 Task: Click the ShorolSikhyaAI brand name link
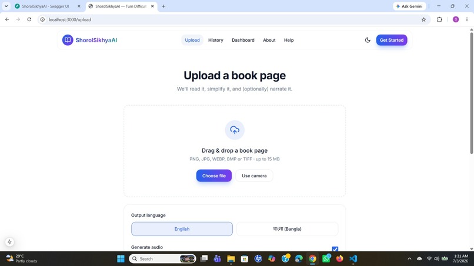pos(96,40)
